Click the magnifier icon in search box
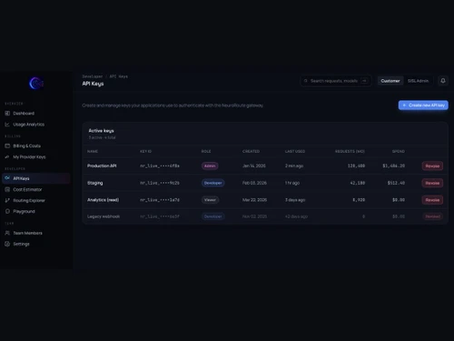This screenshot has width=454, height=341. click(x=306, y=81)
